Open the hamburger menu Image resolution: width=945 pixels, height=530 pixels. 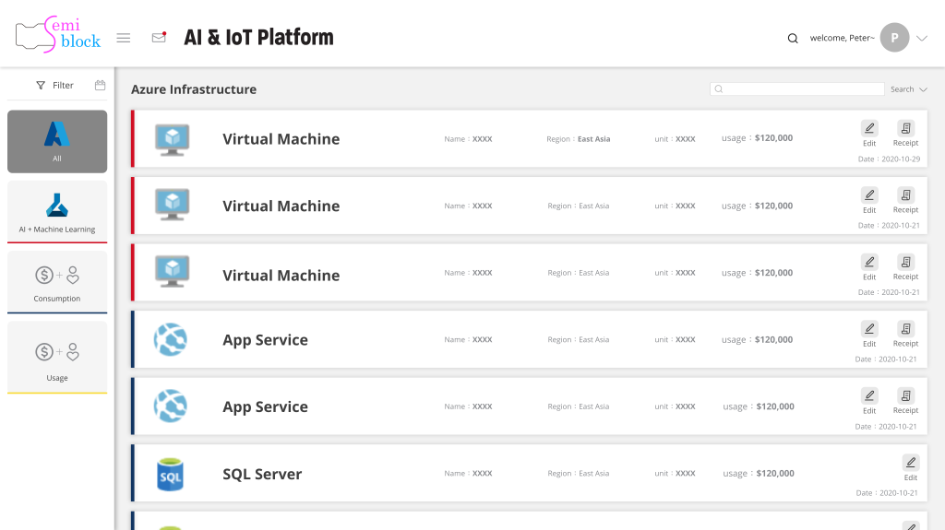(124, 38)
